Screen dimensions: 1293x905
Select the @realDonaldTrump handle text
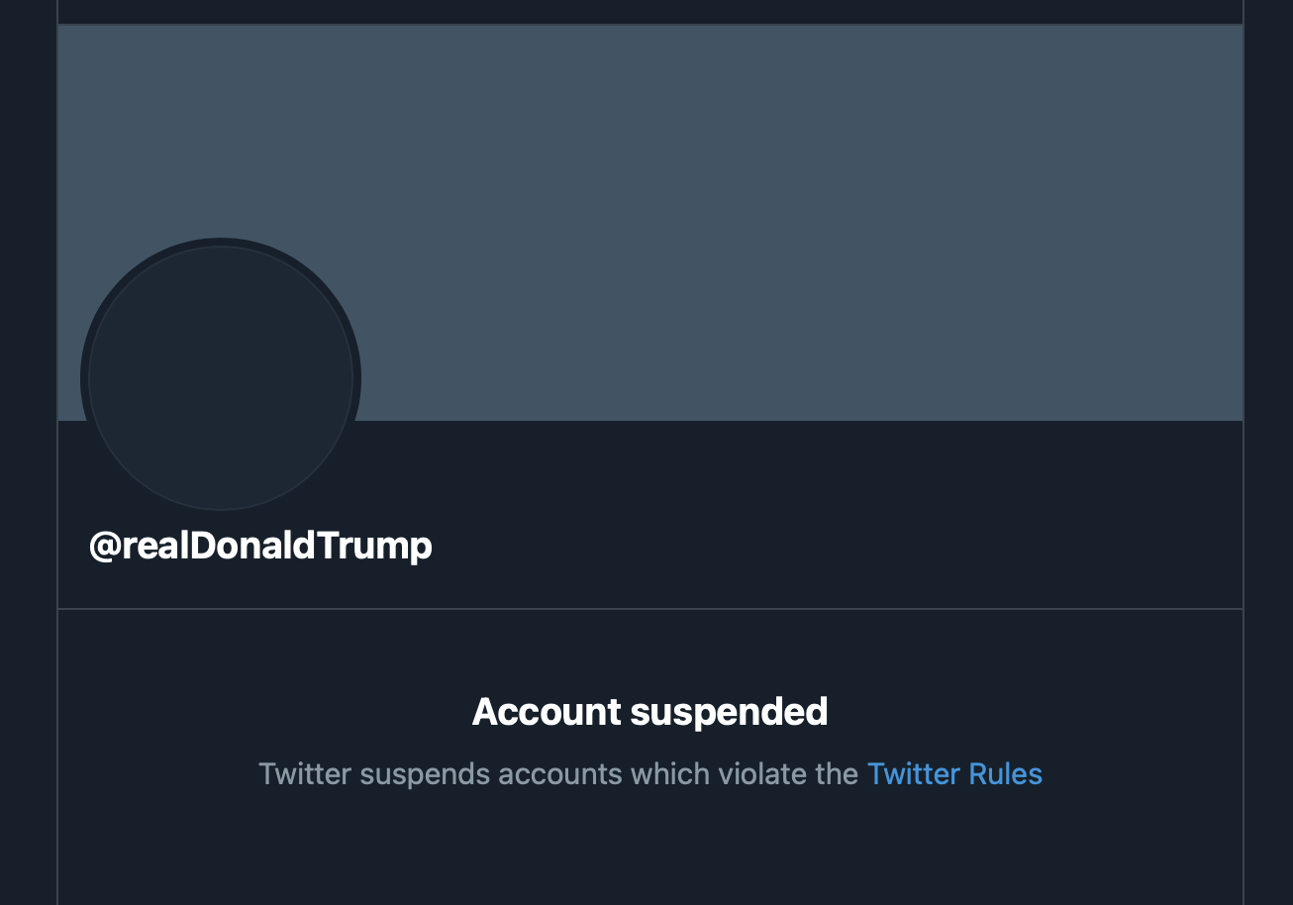260,546
